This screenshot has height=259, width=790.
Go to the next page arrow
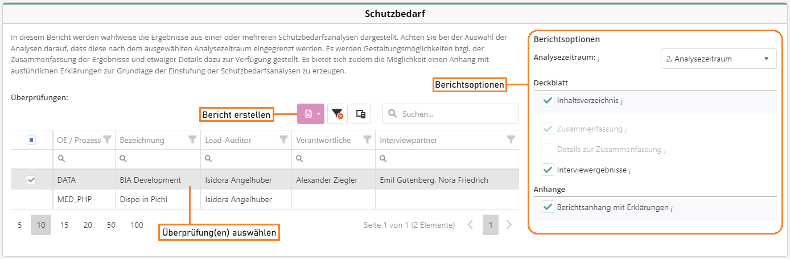(x=509, y=225)
